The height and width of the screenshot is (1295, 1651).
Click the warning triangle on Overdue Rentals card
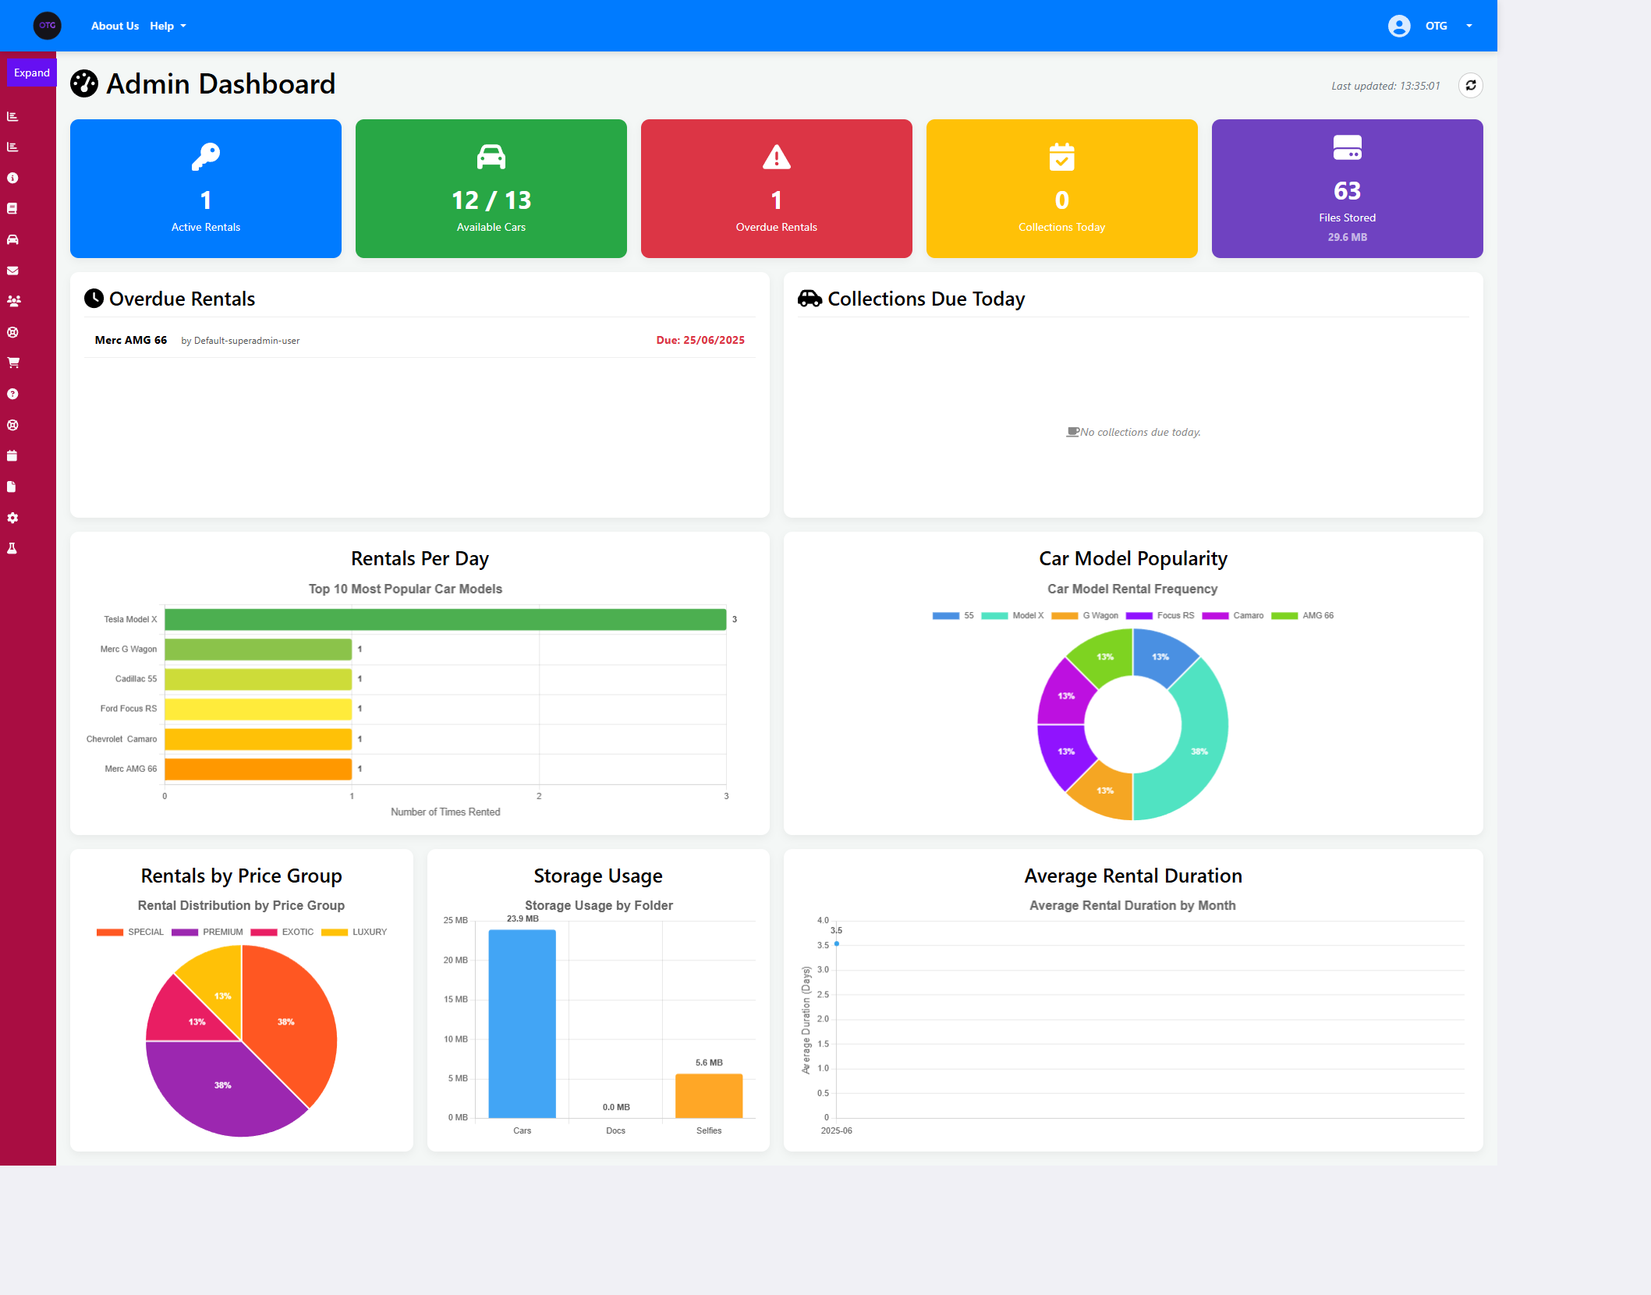coord(777,157)
